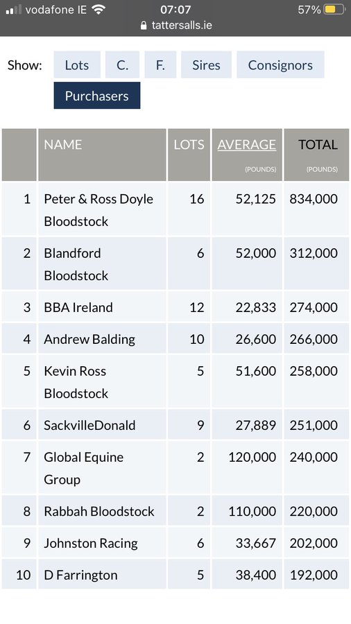Show the F. (fillies) filter

pos(160,65)
